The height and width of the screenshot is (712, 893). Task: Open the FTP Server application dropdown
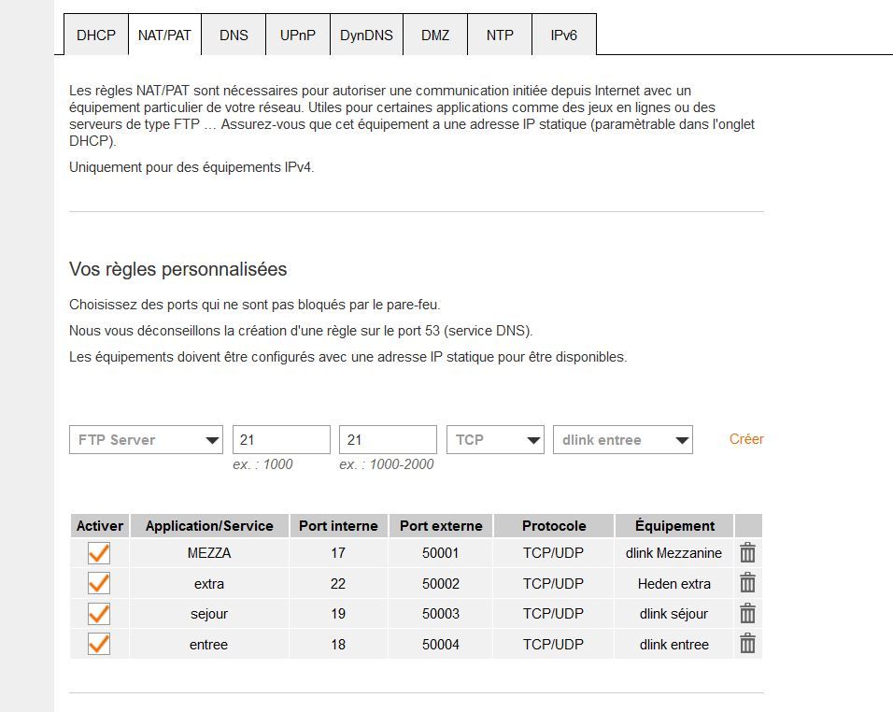pos(146,440)
